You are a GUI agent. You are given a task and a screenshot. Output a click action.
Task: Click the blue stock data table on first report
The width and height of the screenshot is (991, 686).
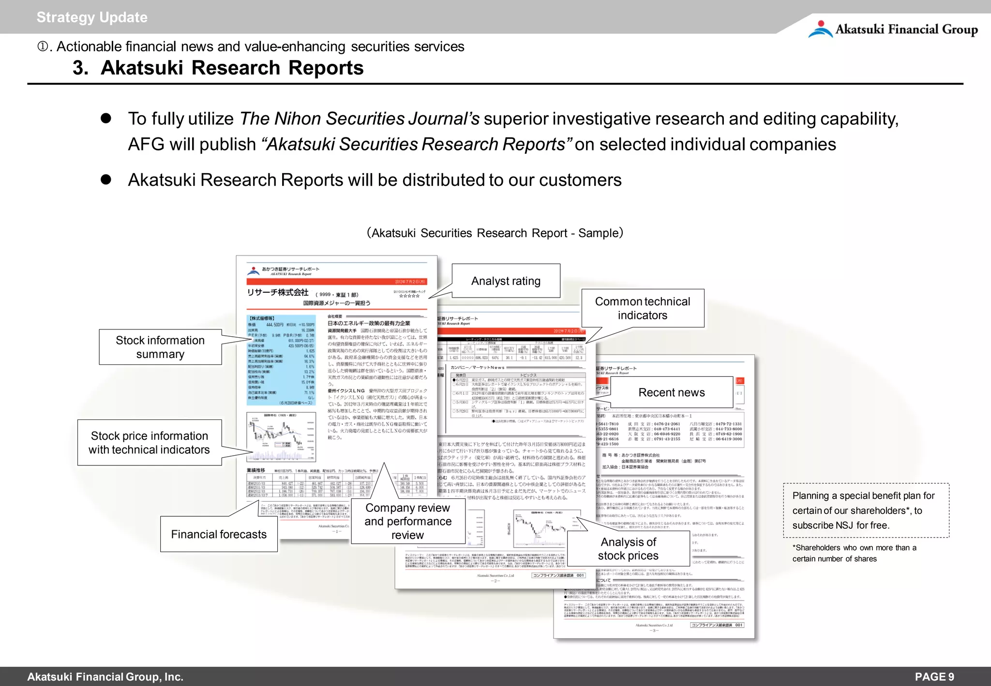click(x=281, y=360)
